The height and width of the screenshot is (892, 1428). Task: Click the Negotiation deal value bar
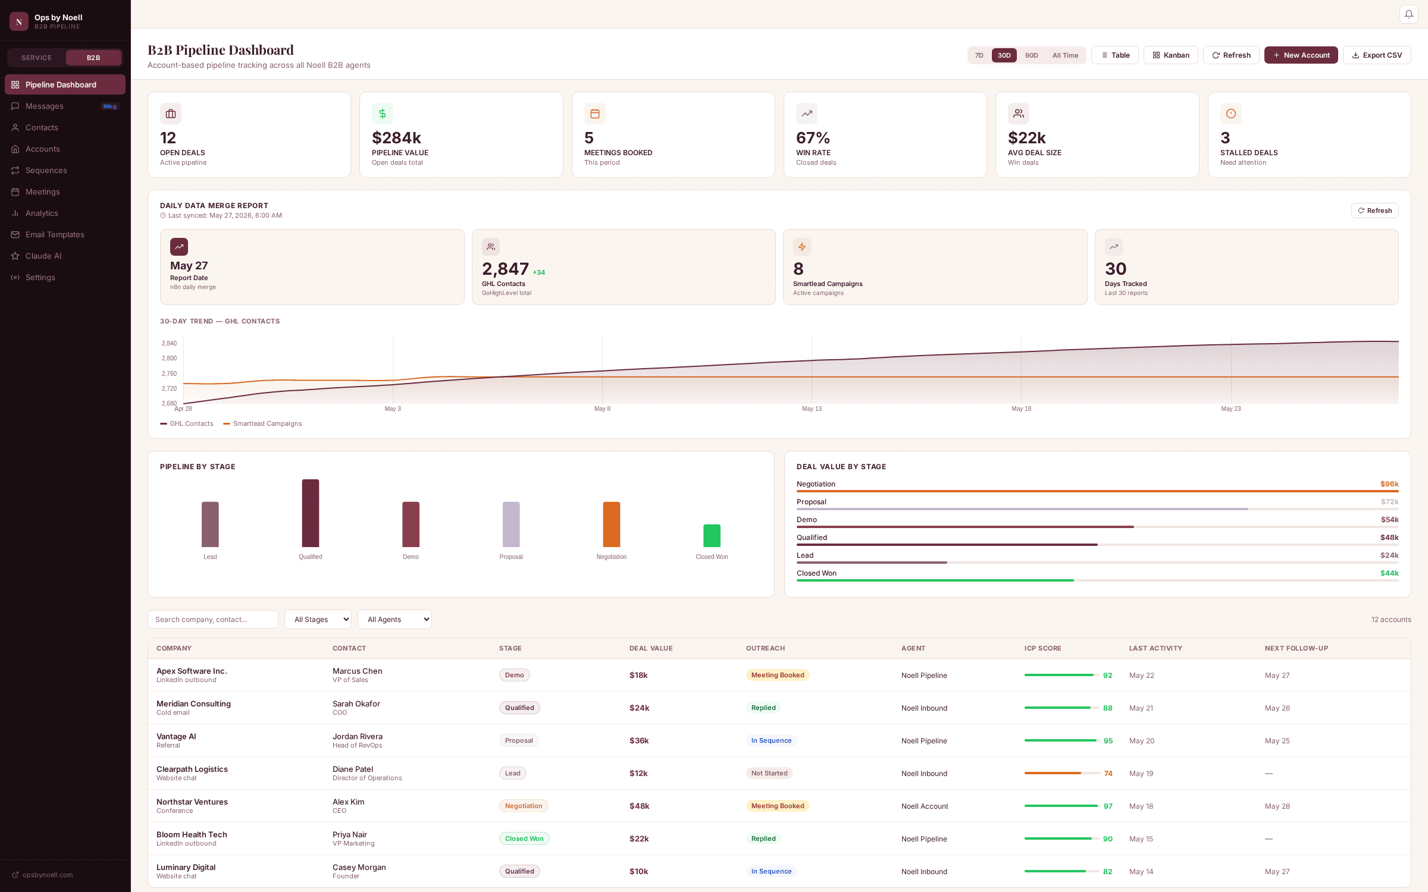[x=1097, y=491]
